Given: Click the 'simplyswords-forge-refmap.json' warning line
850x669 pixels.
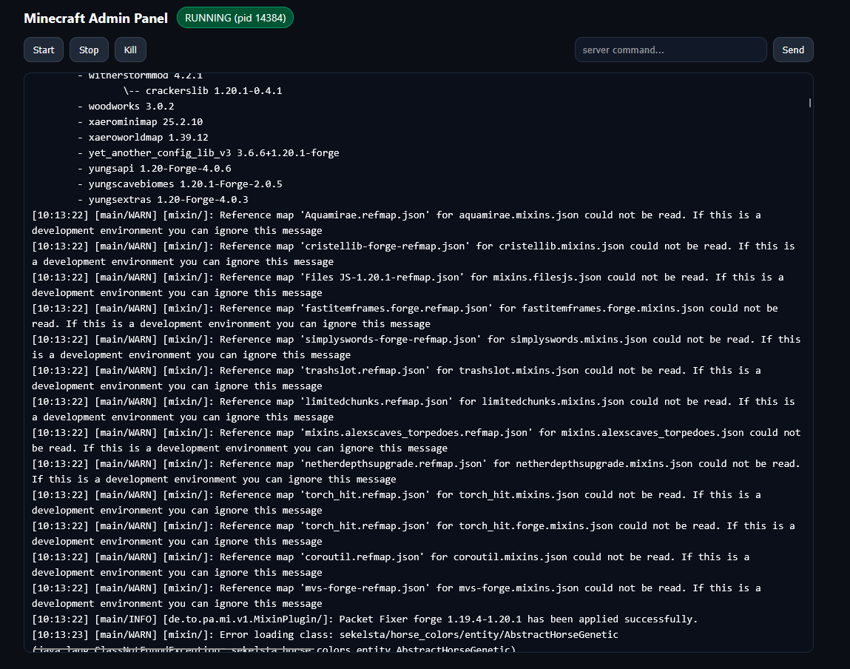Looking at the screenshot, I should 416,347.
